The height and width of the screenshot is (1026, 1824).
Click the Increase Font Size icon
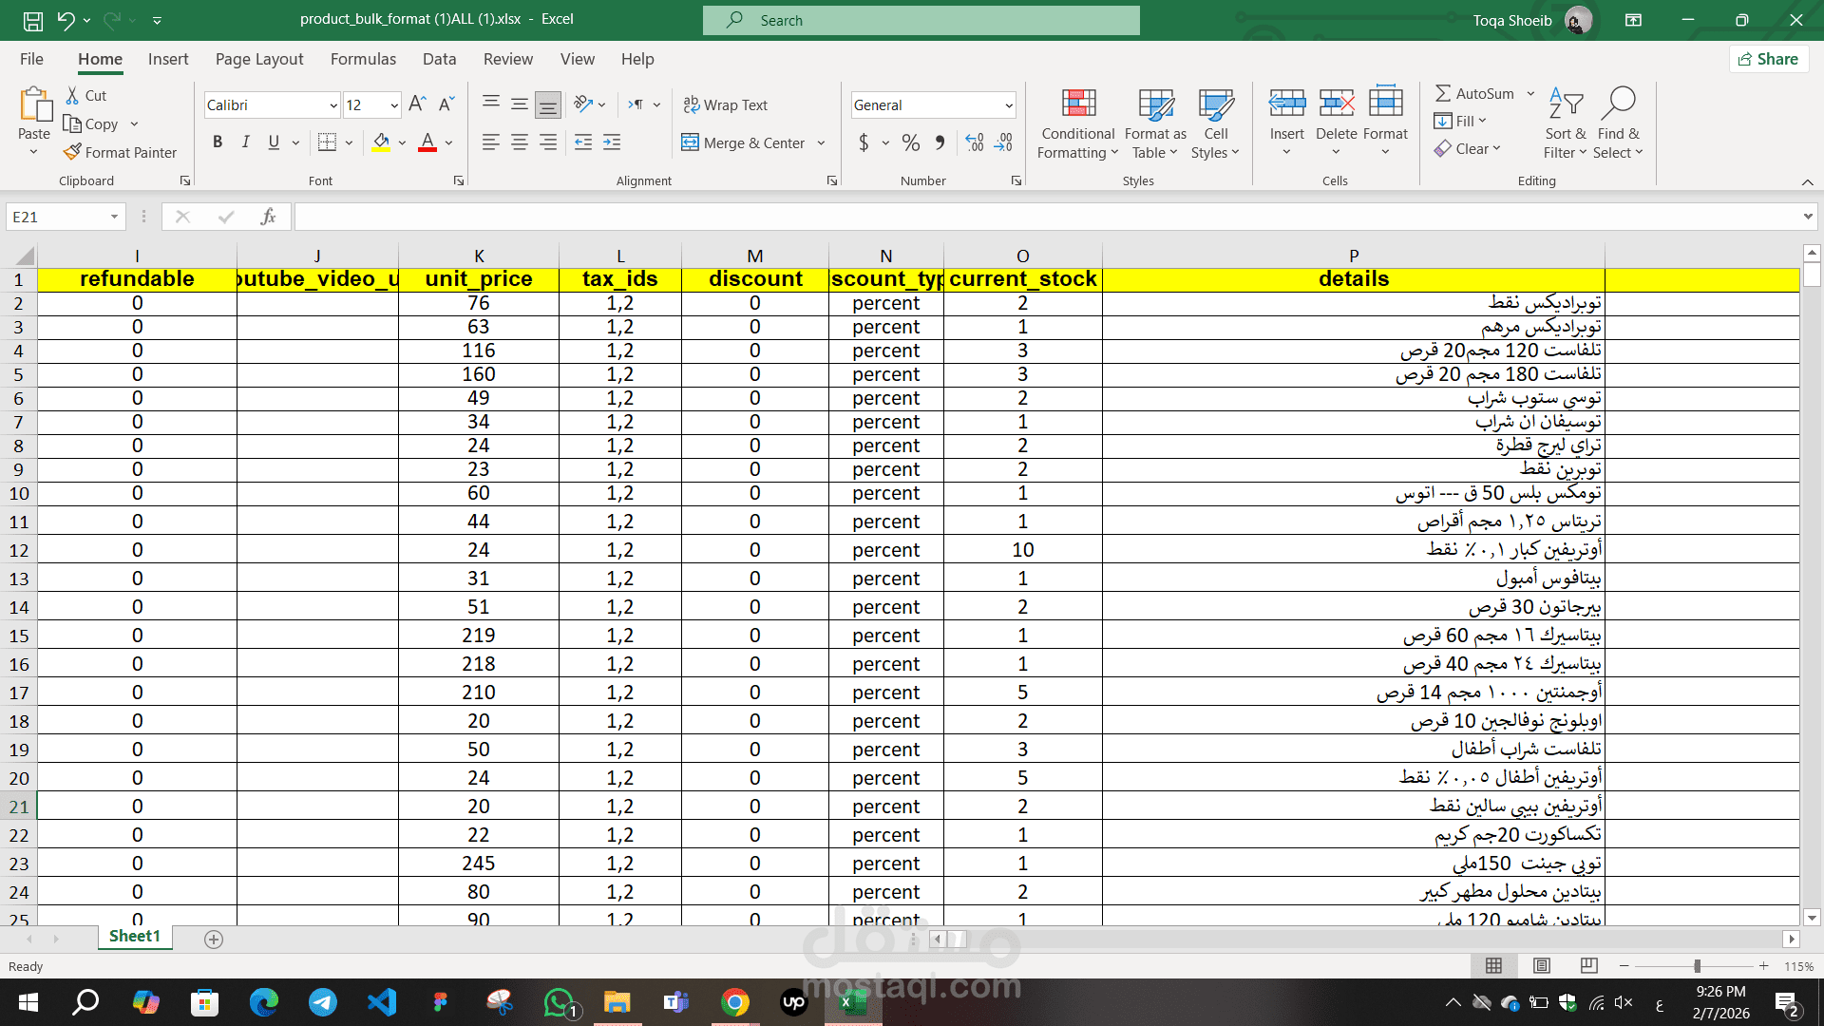tap(416, 104)
